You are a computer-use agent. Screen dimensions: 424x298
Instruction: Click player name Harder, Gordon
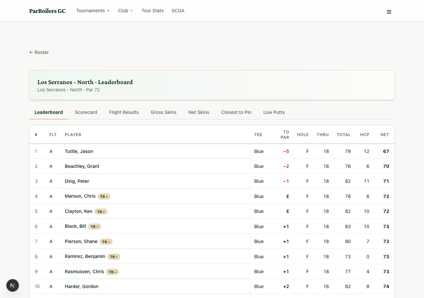tap(81, 286)
